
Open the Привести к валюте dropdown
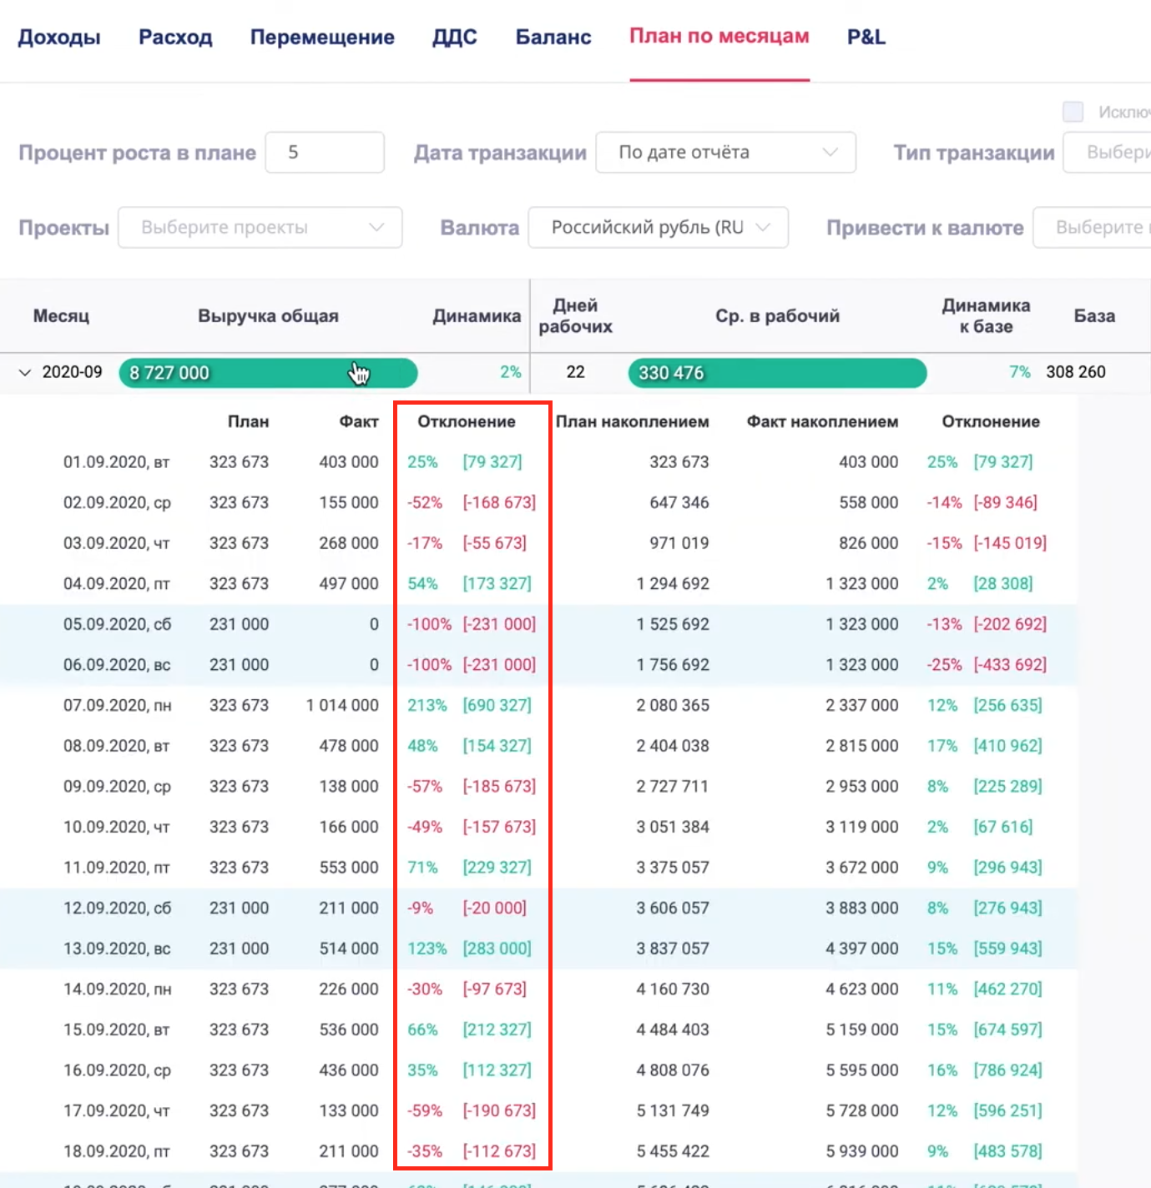[x=1092, y=227]
